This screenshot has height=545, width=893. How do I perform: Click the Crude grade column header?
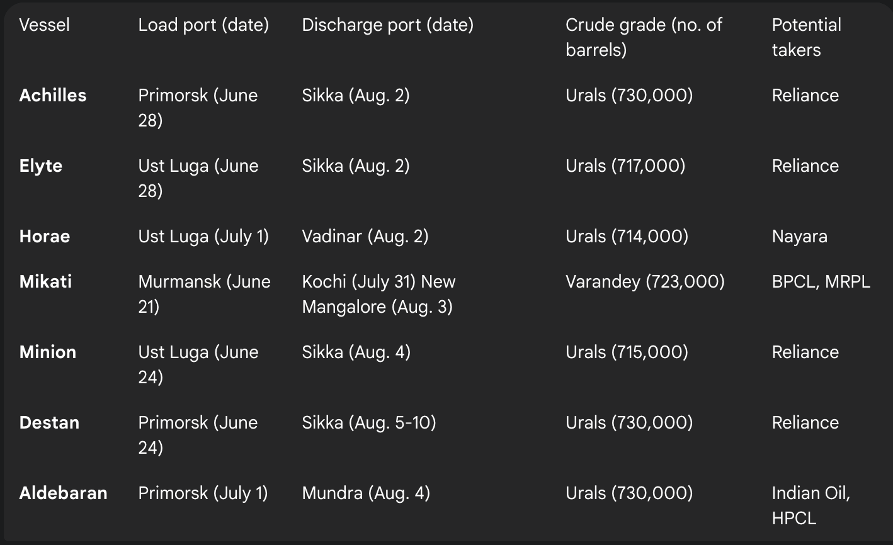tap(644, 38)
